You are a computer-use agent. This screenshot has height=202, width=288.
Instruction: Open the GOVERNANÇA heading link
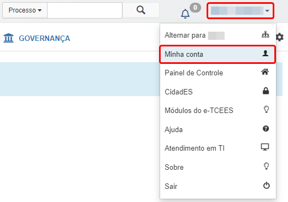44,38
